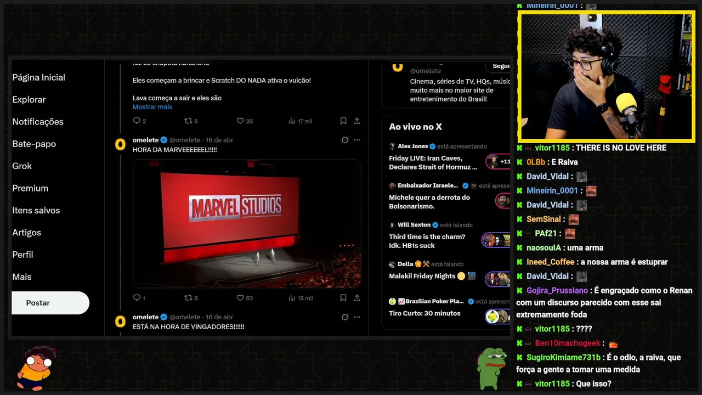Open Premium in the sidebar

[x=30, y=188]
